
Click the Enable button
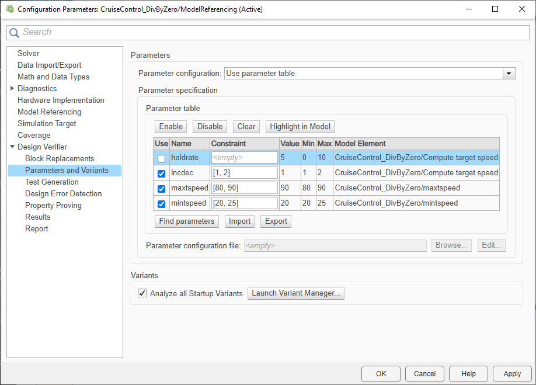click(171, 127)
